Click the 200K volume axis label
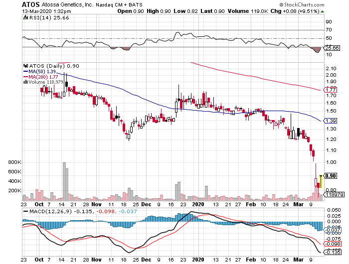 coord(14,191)
